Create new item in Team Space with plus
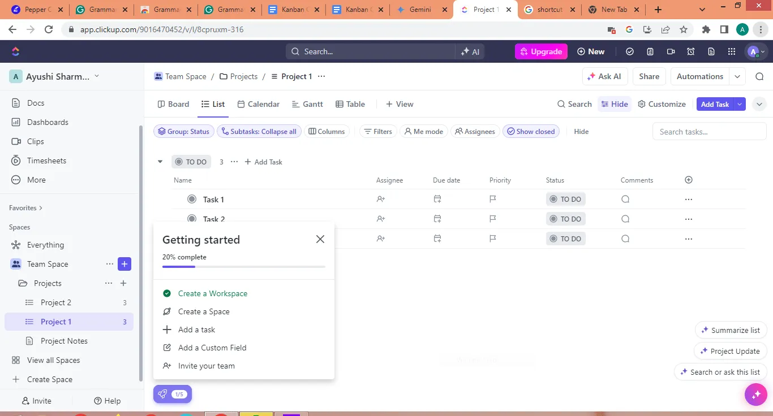Image resolution: width=773 pixels, height=416 pixels. (x=124, y=264)
